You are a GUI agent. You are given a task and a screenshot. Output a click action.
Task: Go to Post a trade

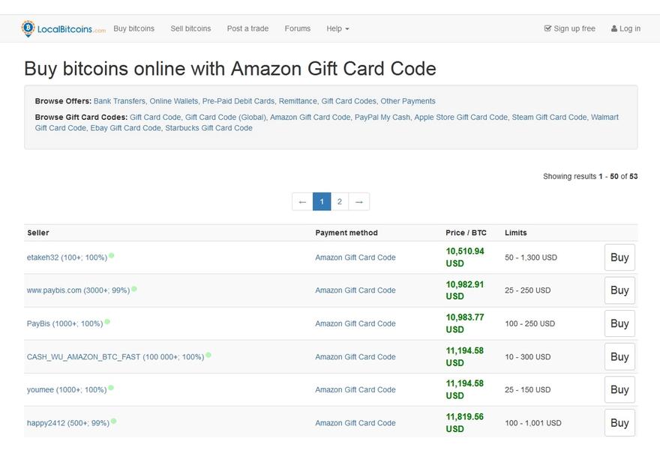pyautogui.click(x=247, y=28)
